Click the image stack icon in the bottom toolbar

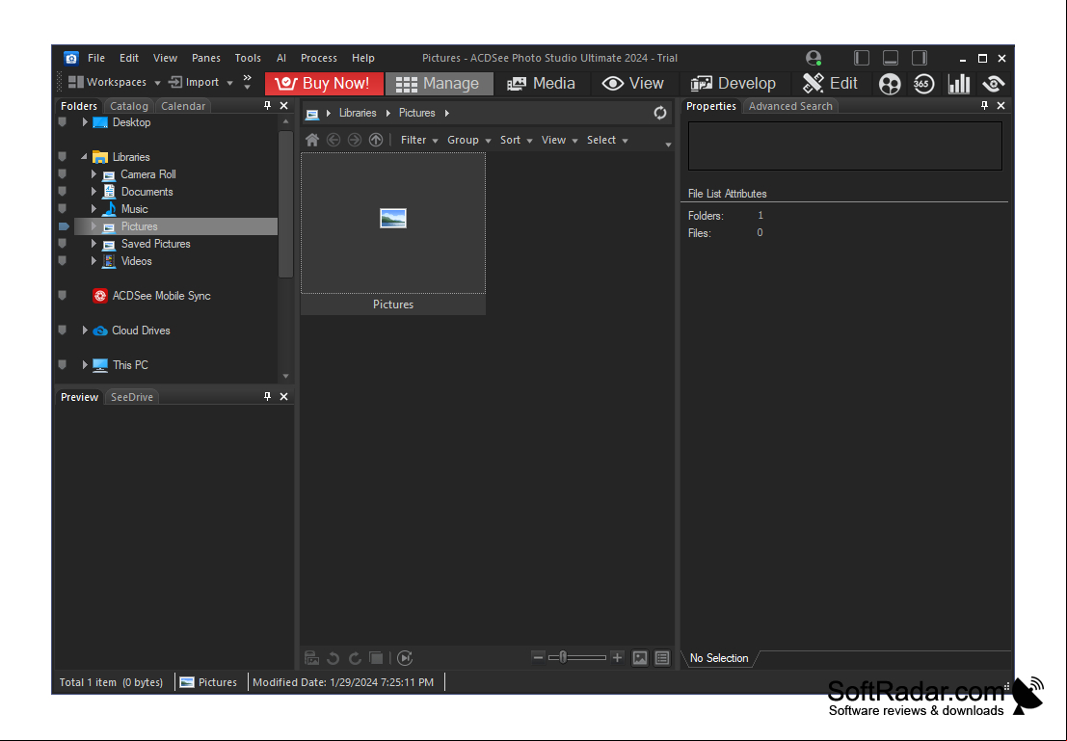click(311, 658)
